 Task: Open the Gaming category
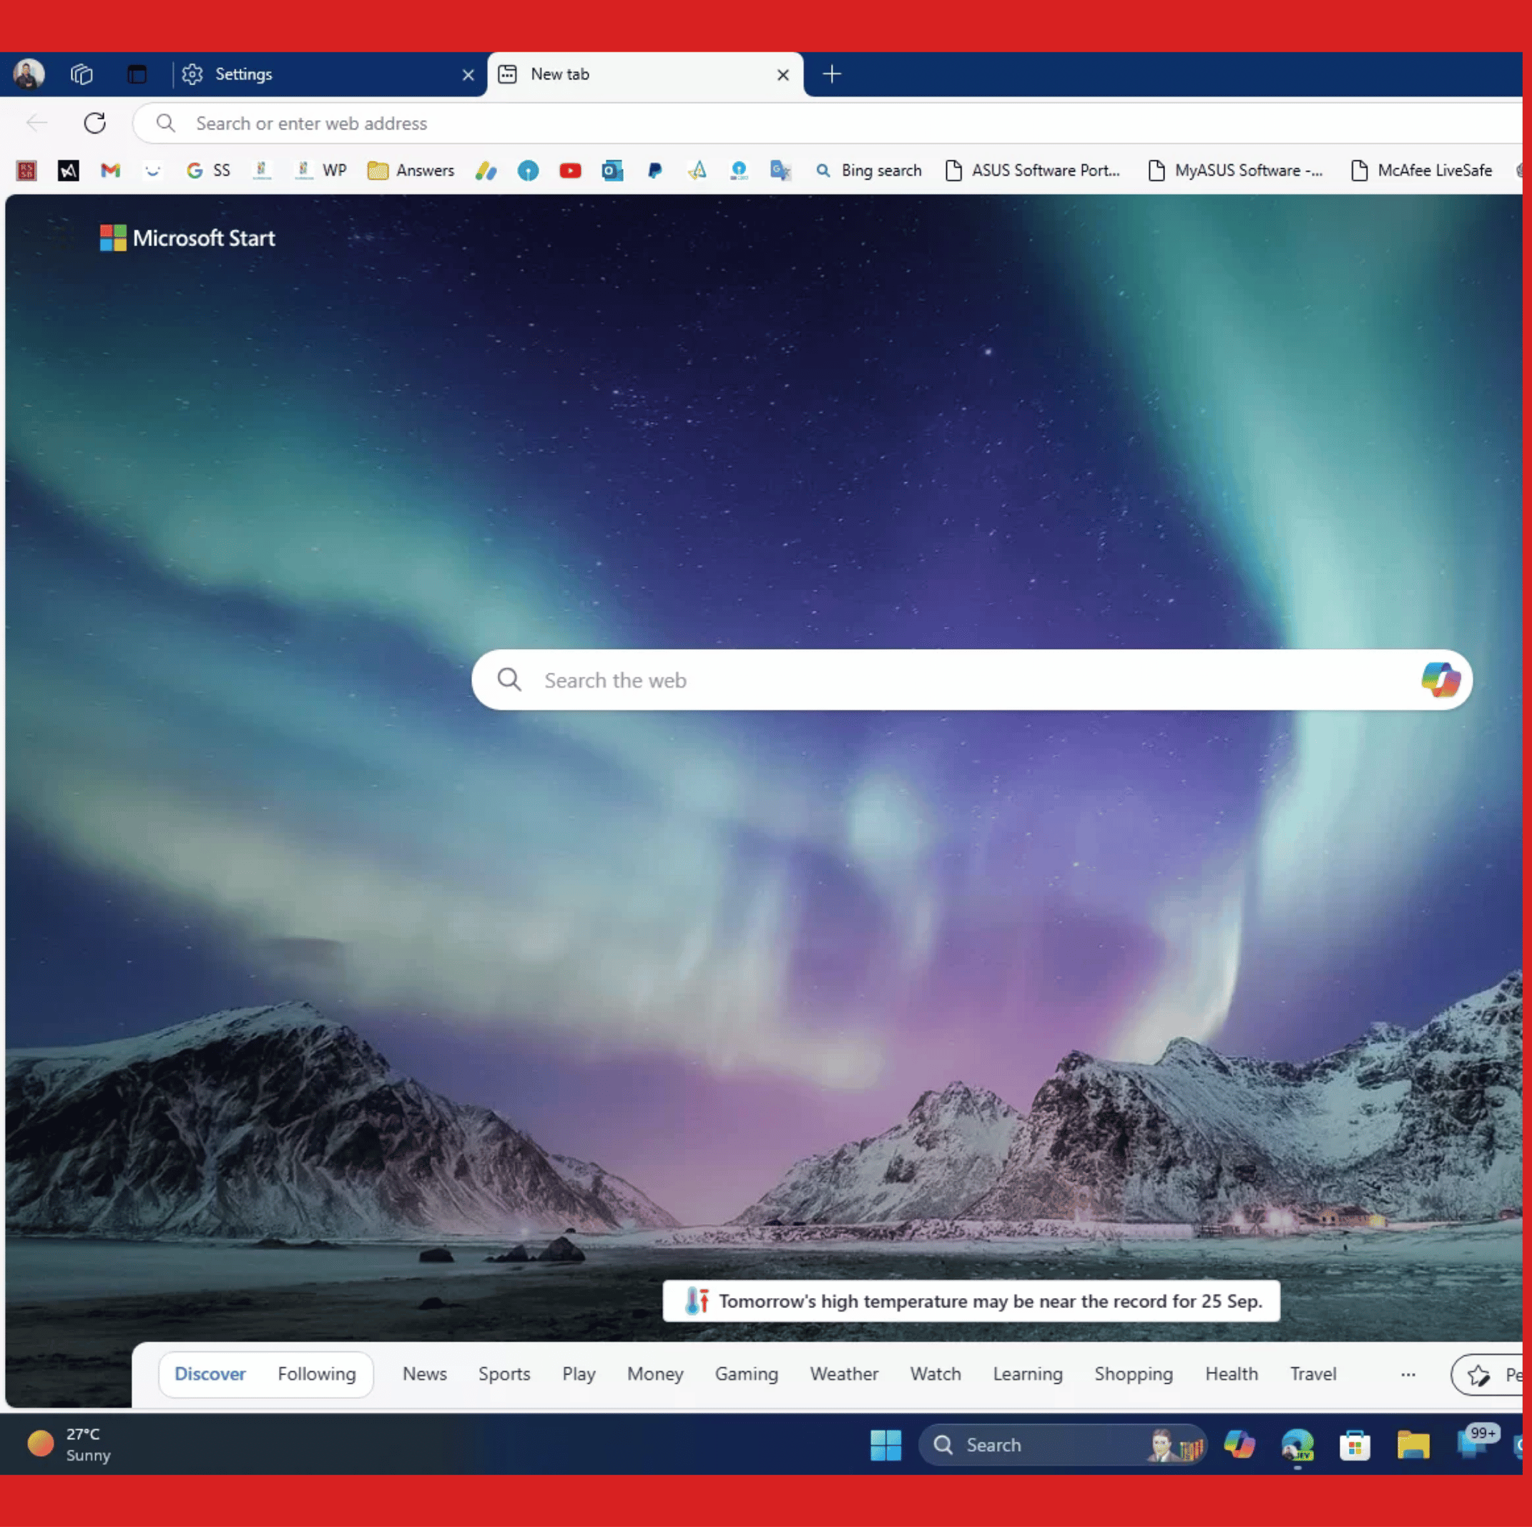[746, 1374]
